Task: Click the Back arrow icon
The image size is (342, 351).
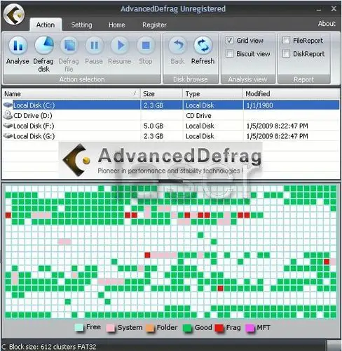Action: (178, 45)
